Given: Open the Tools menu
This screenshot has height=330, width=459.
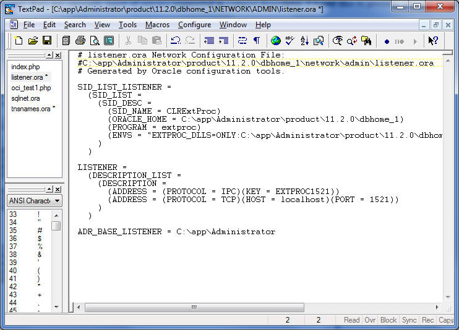Looking at the screenshot, I should [127, 25].
